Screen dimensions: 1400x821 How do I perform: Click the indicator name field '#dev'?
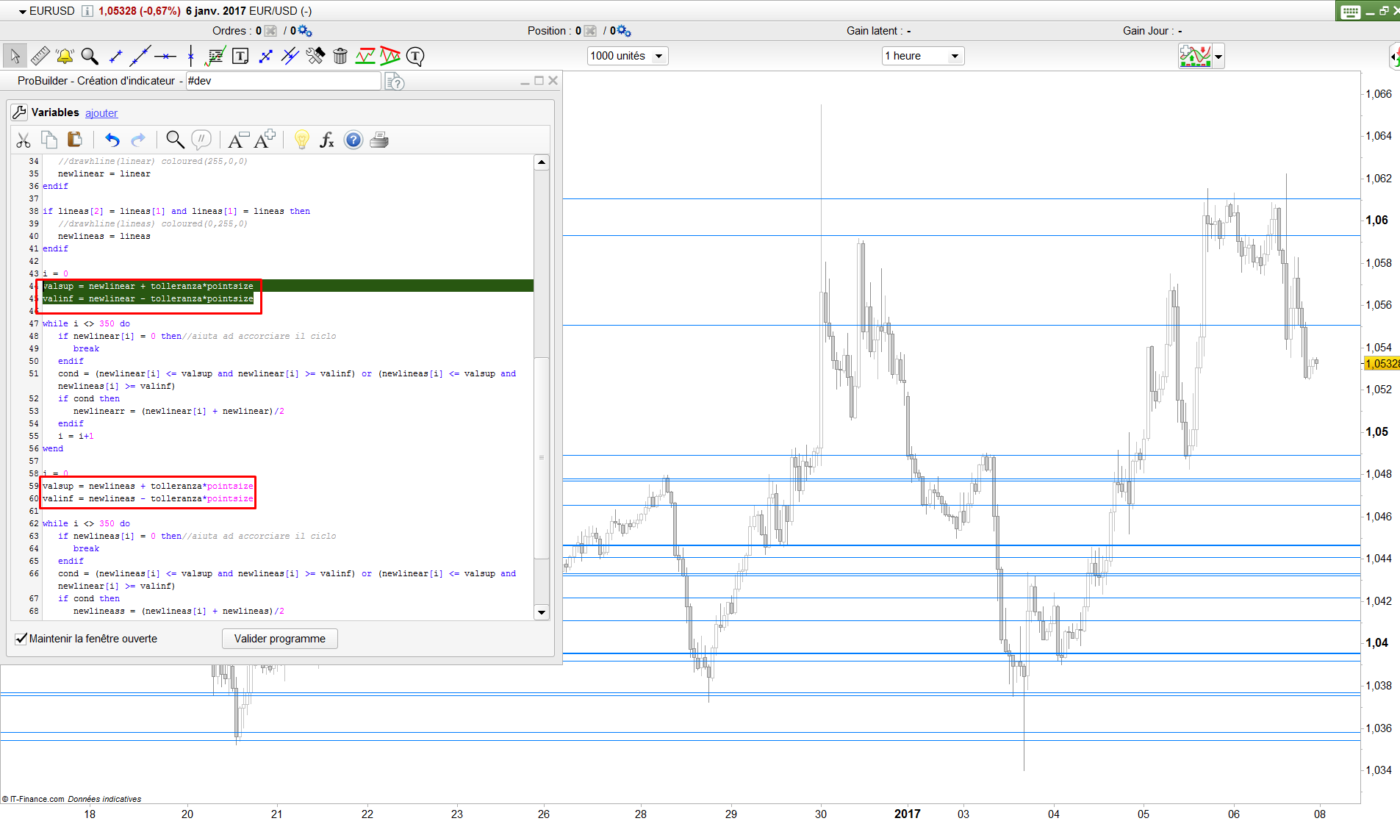point(283,81)
